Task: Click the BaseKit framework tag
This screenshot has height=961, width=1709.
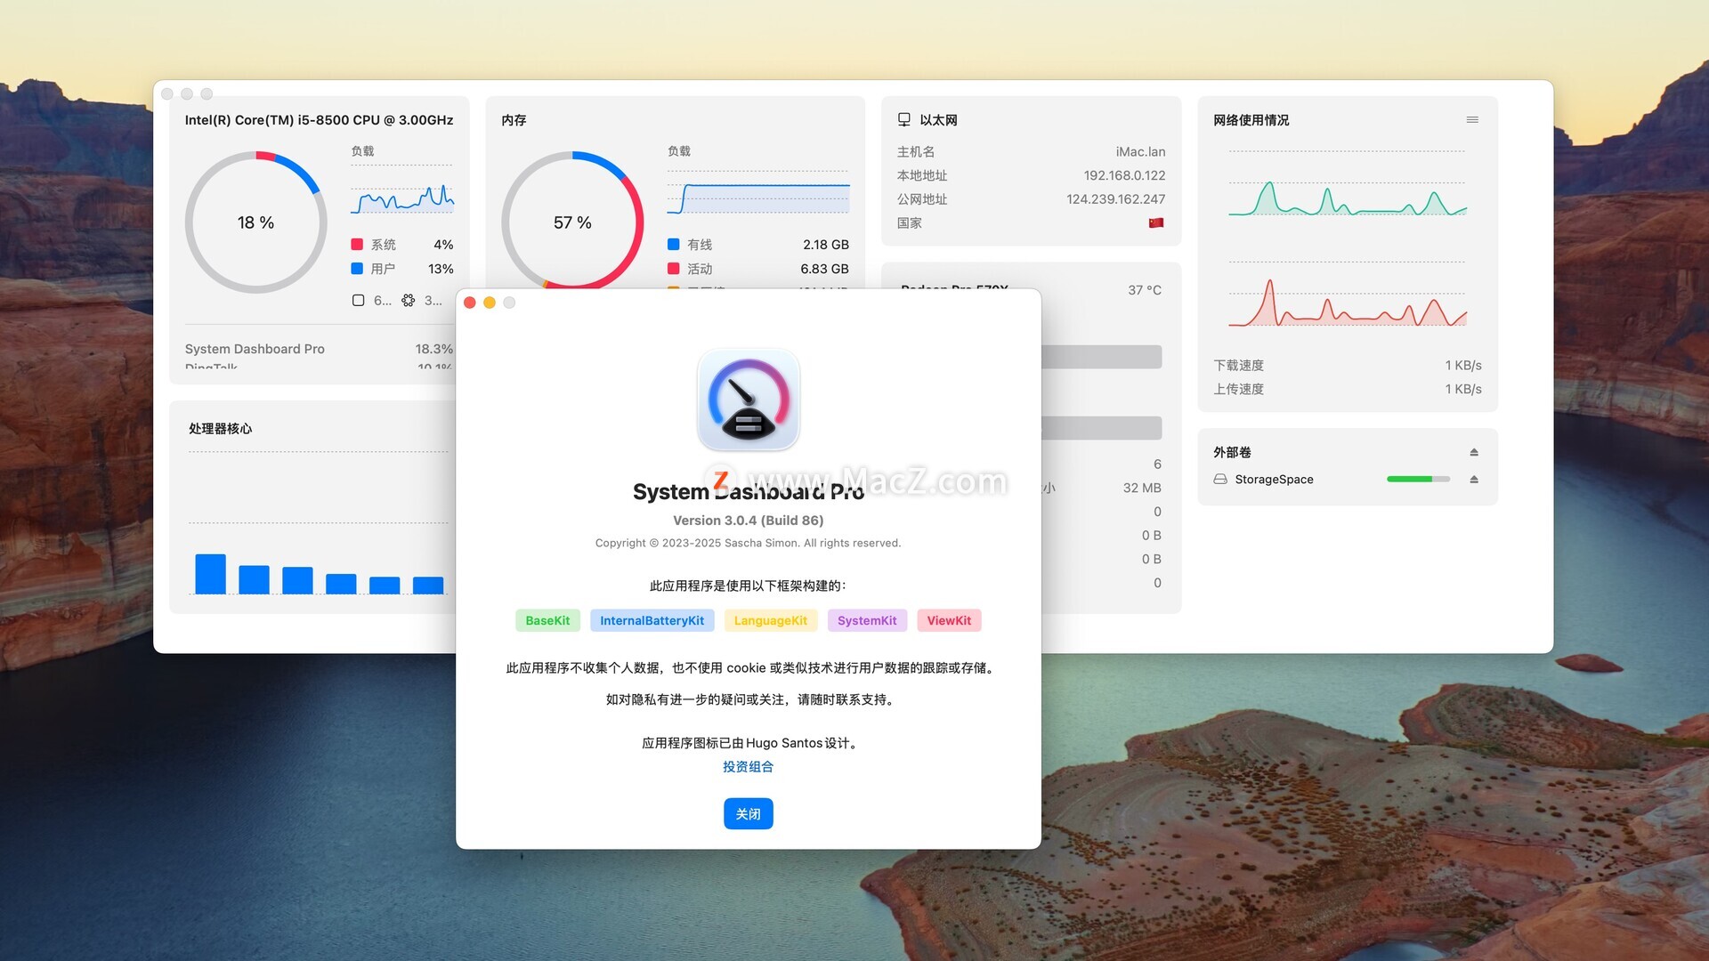Action: pos(547,621)
